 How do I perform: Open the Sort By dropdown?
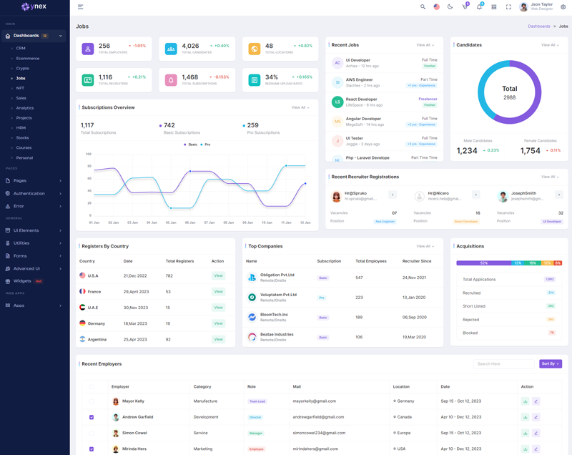[550, 364]
